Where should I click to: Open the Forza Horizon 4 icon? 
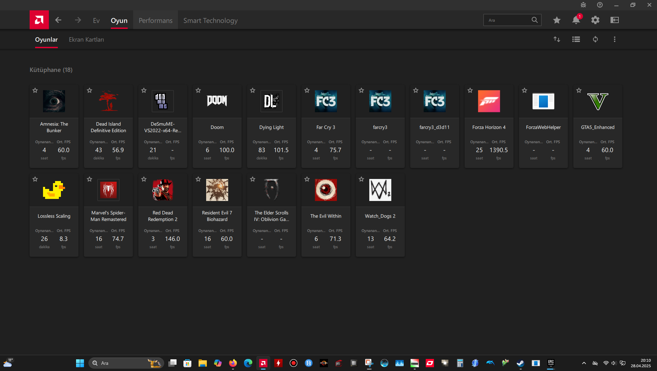(x=489, y=101)
